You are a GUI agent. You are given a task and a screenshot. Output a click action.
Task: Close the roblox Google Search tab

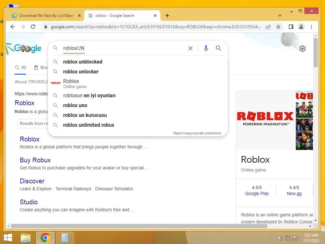155,16
